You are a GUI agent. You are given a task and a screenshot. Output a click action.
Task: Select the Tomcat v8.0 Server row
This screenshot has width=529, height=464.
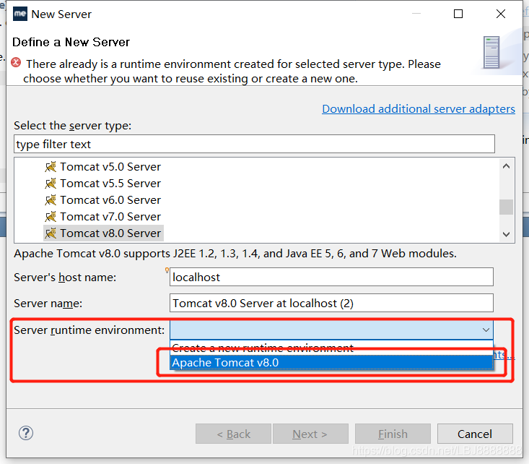coord(103,233)
